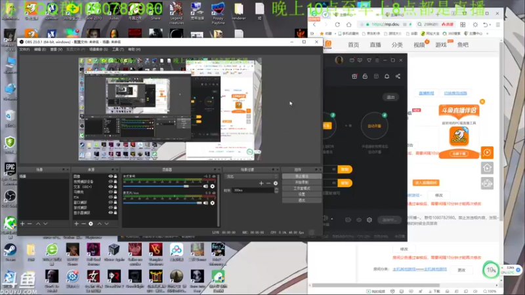The image size is (525, 295).
Task: Adjust transition duration spinner arrows
Action: click(276, 190)
